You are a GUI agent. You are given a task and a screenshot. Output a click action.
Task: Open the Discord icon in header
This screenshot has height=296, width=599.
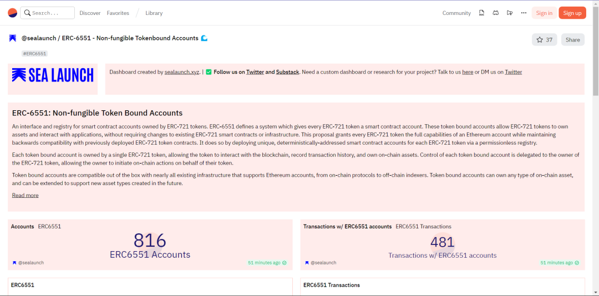[495, 13]
